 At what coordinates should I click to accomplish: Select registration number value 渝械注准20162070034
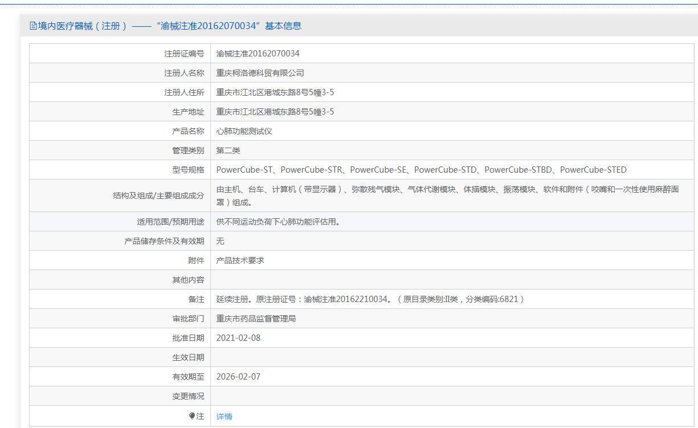(x=258, y=54)
